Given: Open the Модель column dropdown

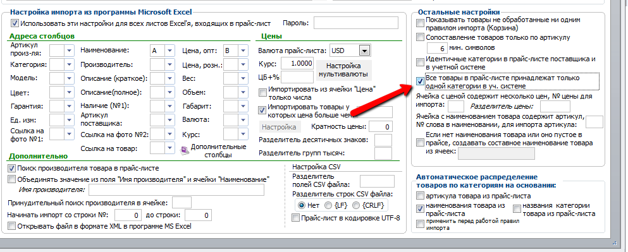Looking at the screenshot, I should pyautogui.click(x=70, y=78).
